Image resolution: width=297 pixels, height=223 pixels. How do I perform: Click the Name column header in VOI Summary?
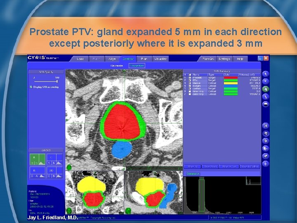200,75
